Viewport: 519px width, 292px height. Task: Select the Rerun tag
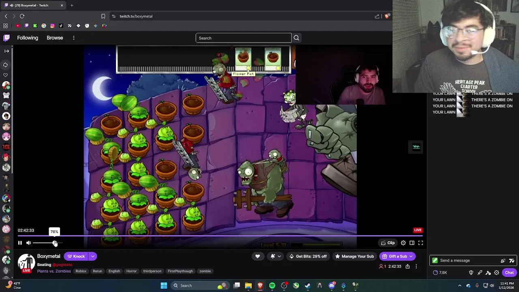click(97, 271)
